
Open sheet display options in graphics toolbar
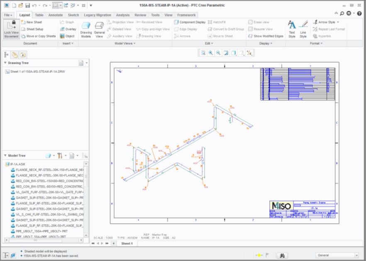tap(242, 53)
